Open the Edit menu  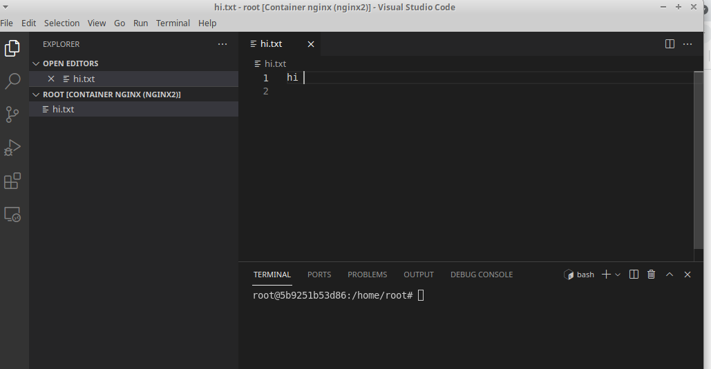coord(28,23)
